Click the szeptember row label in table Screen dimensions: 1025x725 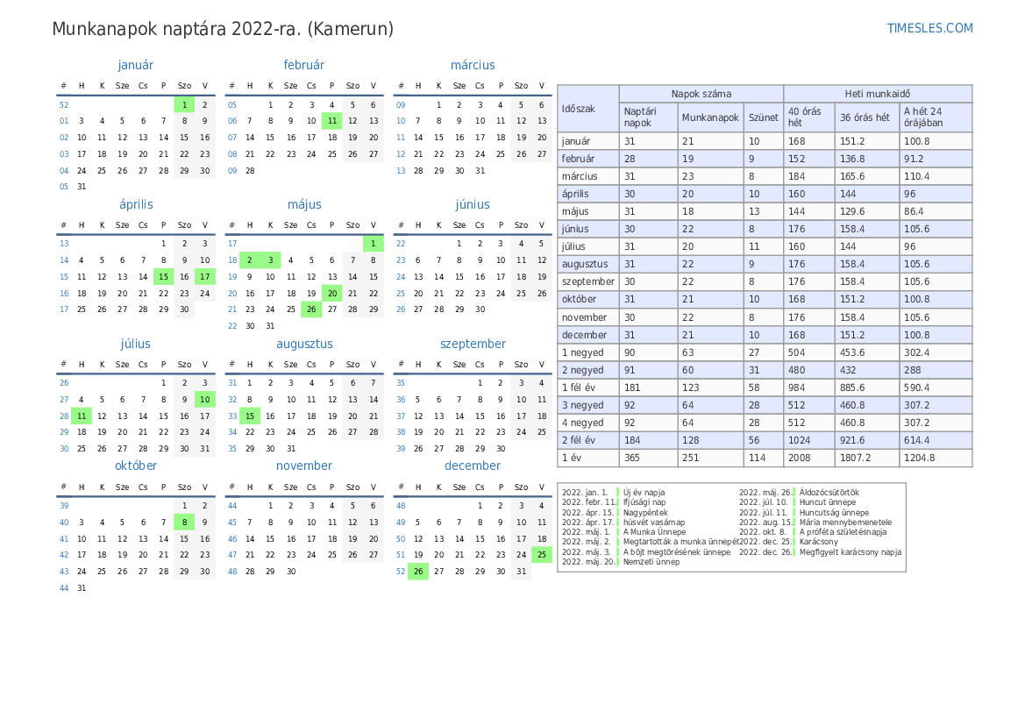coord(587,281)
